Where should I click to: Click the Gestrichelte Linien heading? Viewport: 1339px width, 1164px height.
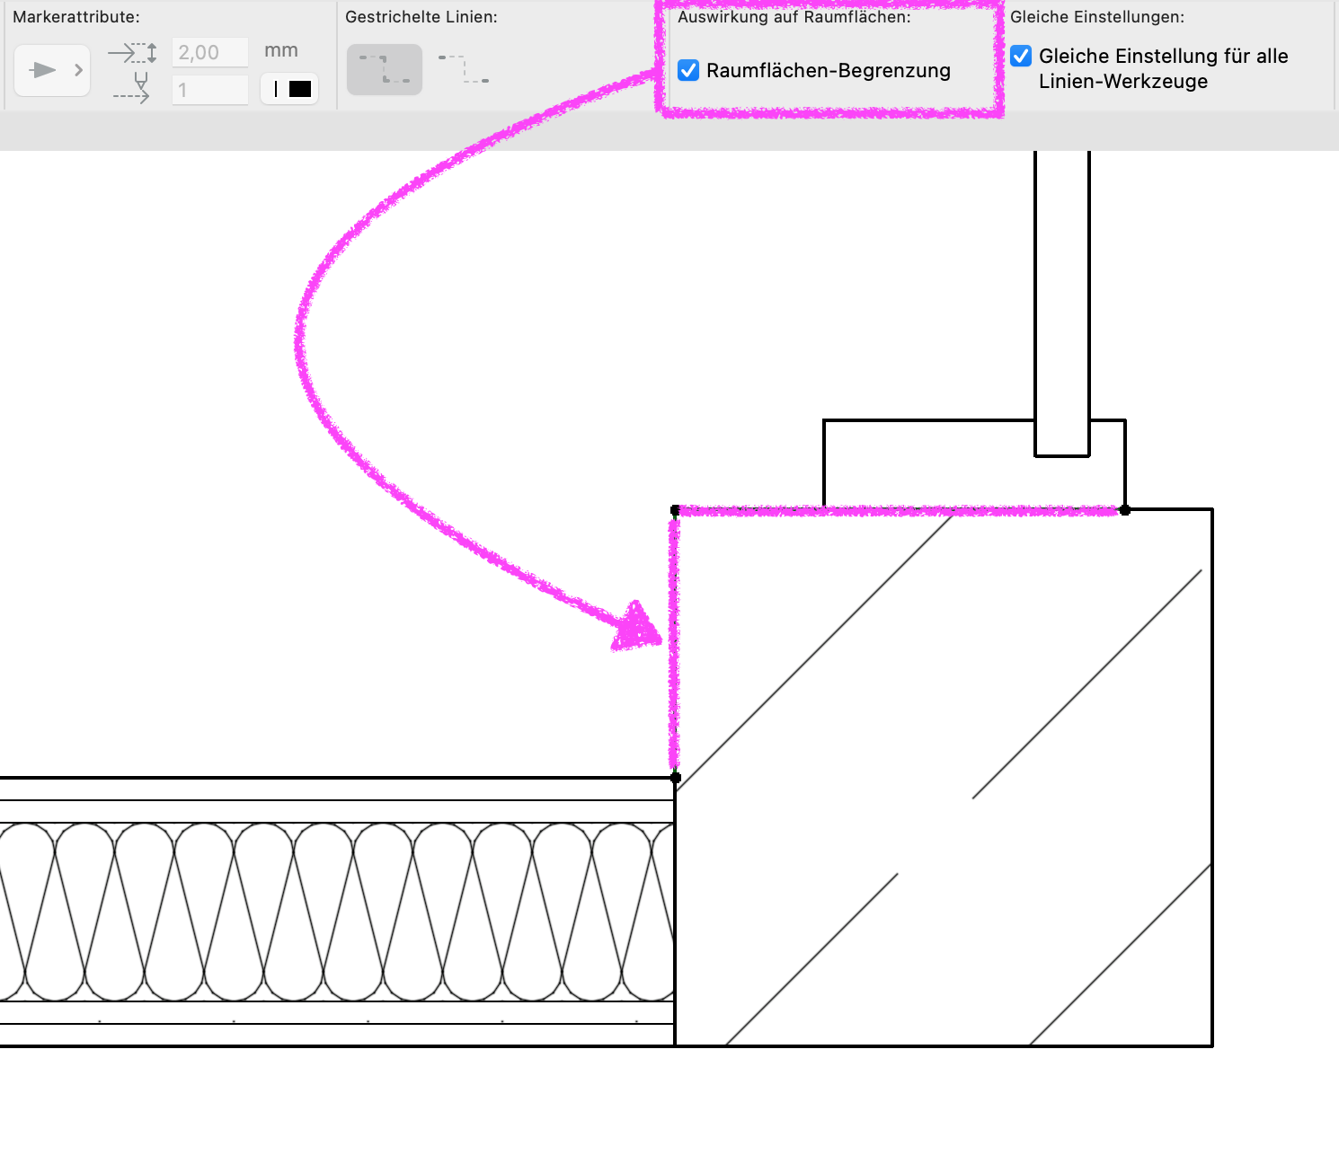click(421, 17)
